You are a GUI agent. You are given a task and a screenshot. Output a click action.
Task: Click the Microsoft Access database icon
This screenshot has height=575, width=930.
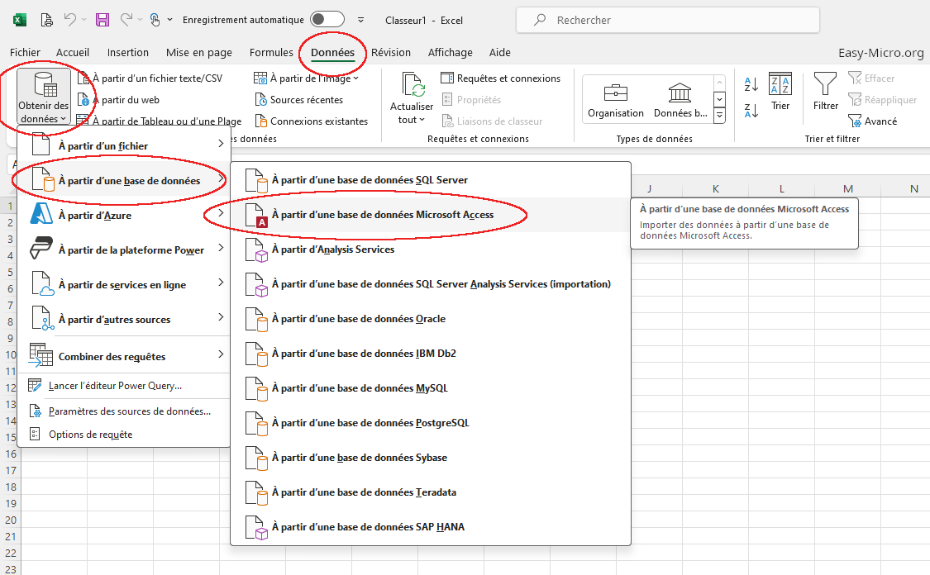(x=256, y=215)
